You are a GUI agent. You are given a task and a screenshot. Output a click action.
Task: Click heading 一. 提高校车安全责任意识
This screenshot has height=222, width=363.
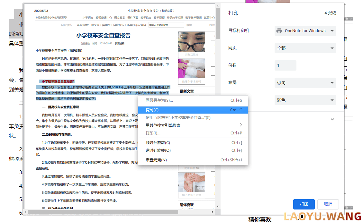[60, 107]
